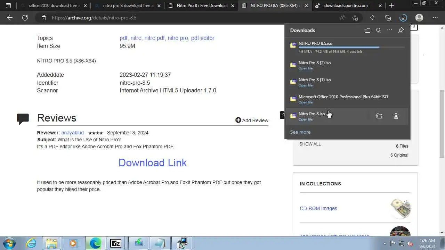Open 7-Zip from the taskbar

click(x=116, y=243)
